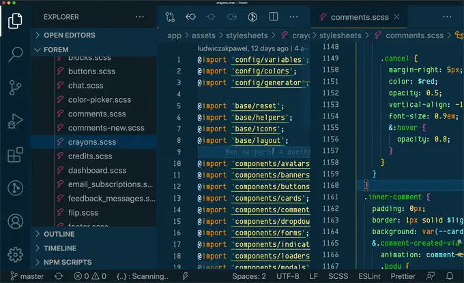Viewport: 464px width, 283px height.
Task: Click line number 9 in crayons.scss
Action: (x=179, y=152)
